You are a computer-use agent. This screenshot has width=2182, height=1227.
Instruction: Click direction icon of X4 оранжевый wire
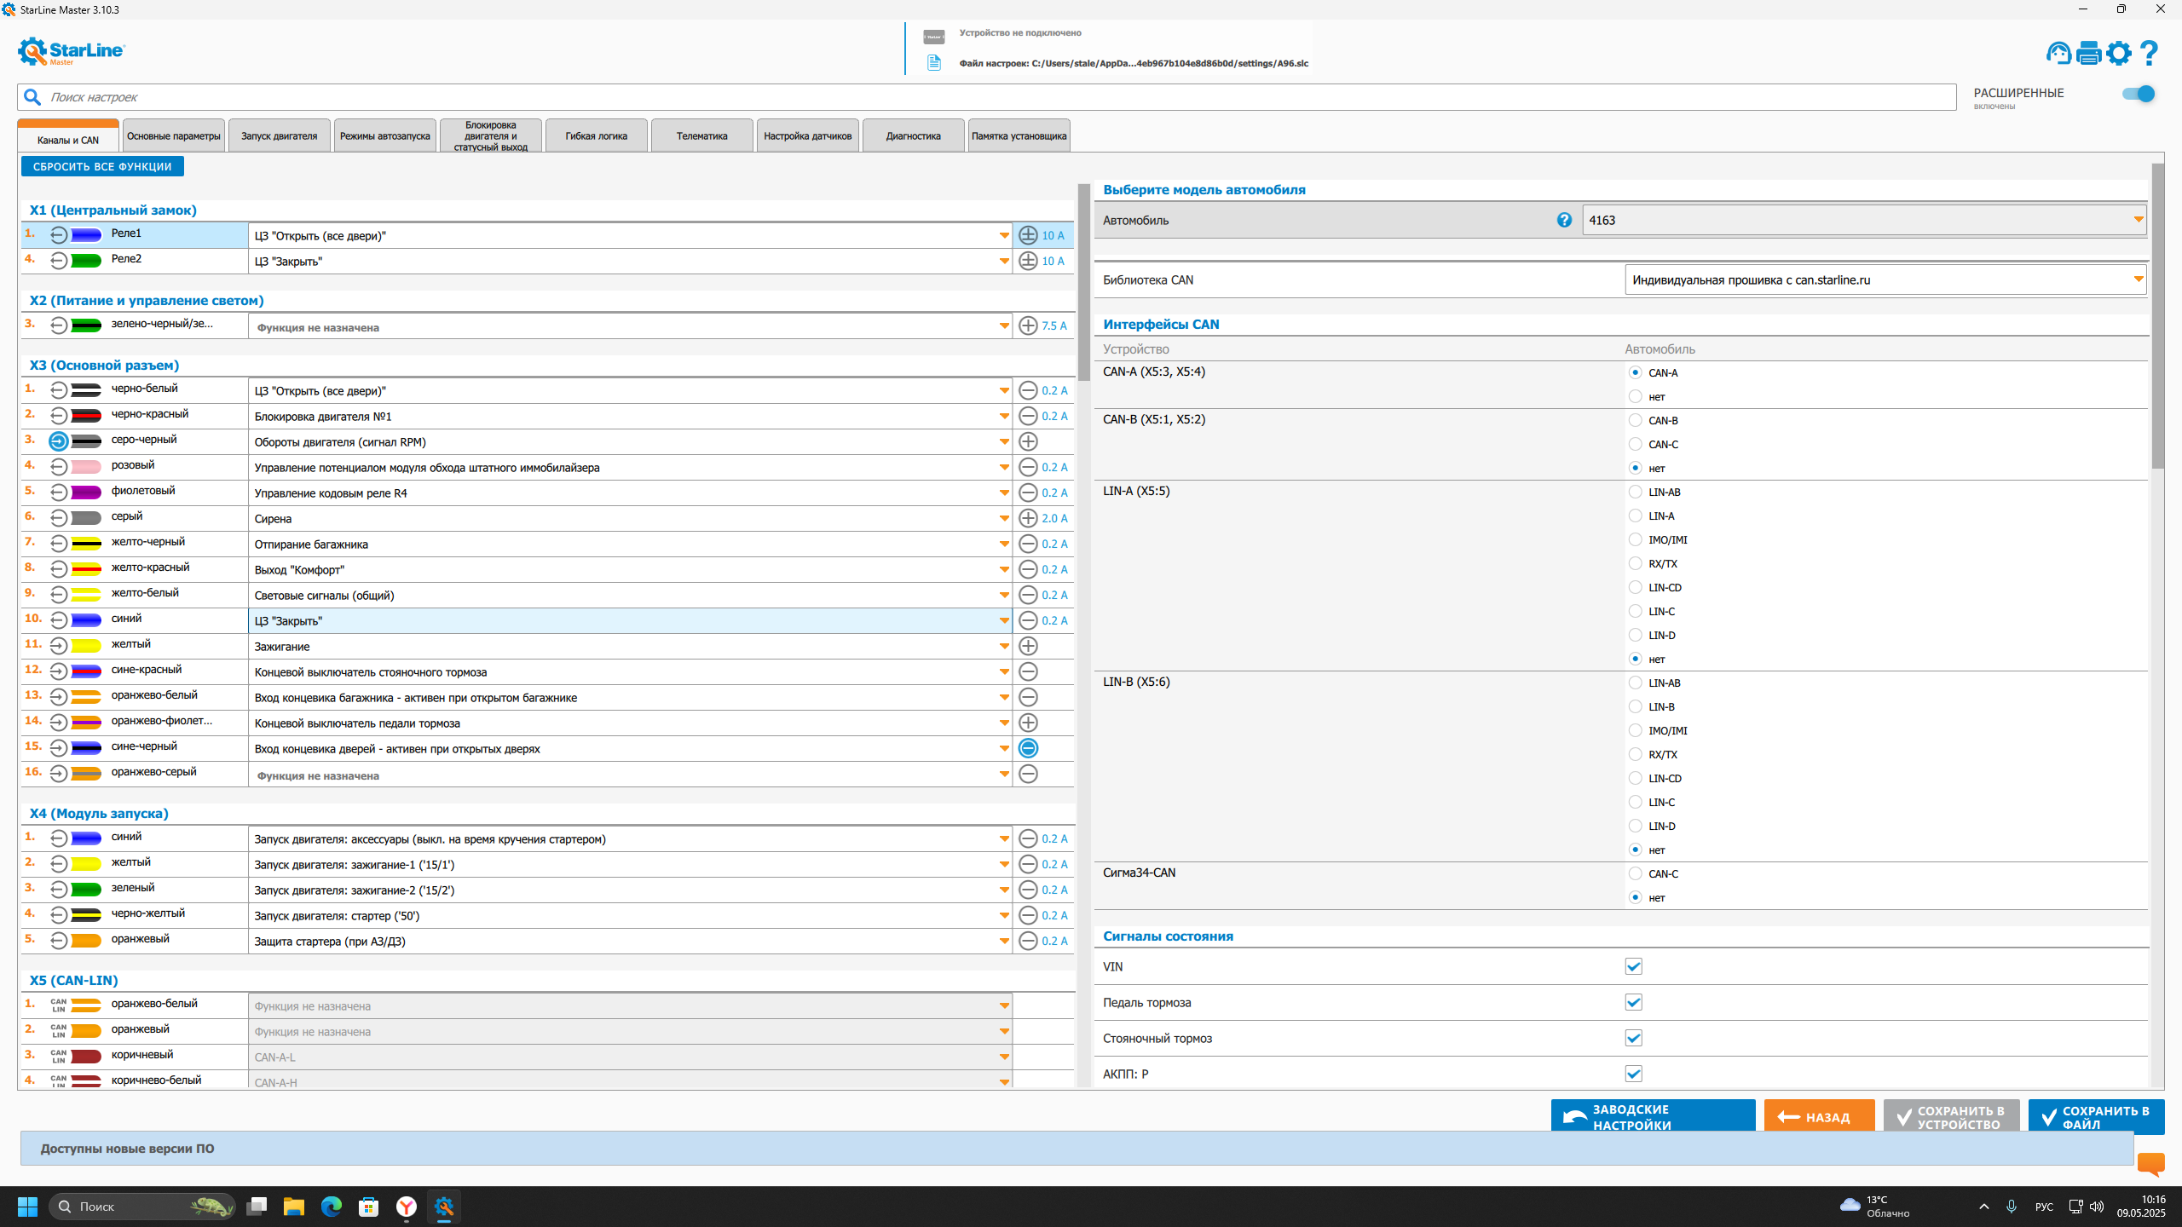tap(58, 940)
